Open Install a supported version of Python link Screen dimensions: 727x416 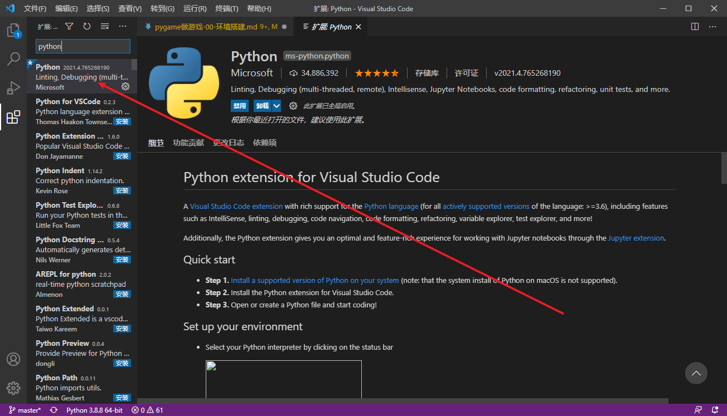(315, 280)
